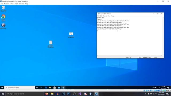
Task: Open Visual Studio from host taskbar
Action: [80, 94]
